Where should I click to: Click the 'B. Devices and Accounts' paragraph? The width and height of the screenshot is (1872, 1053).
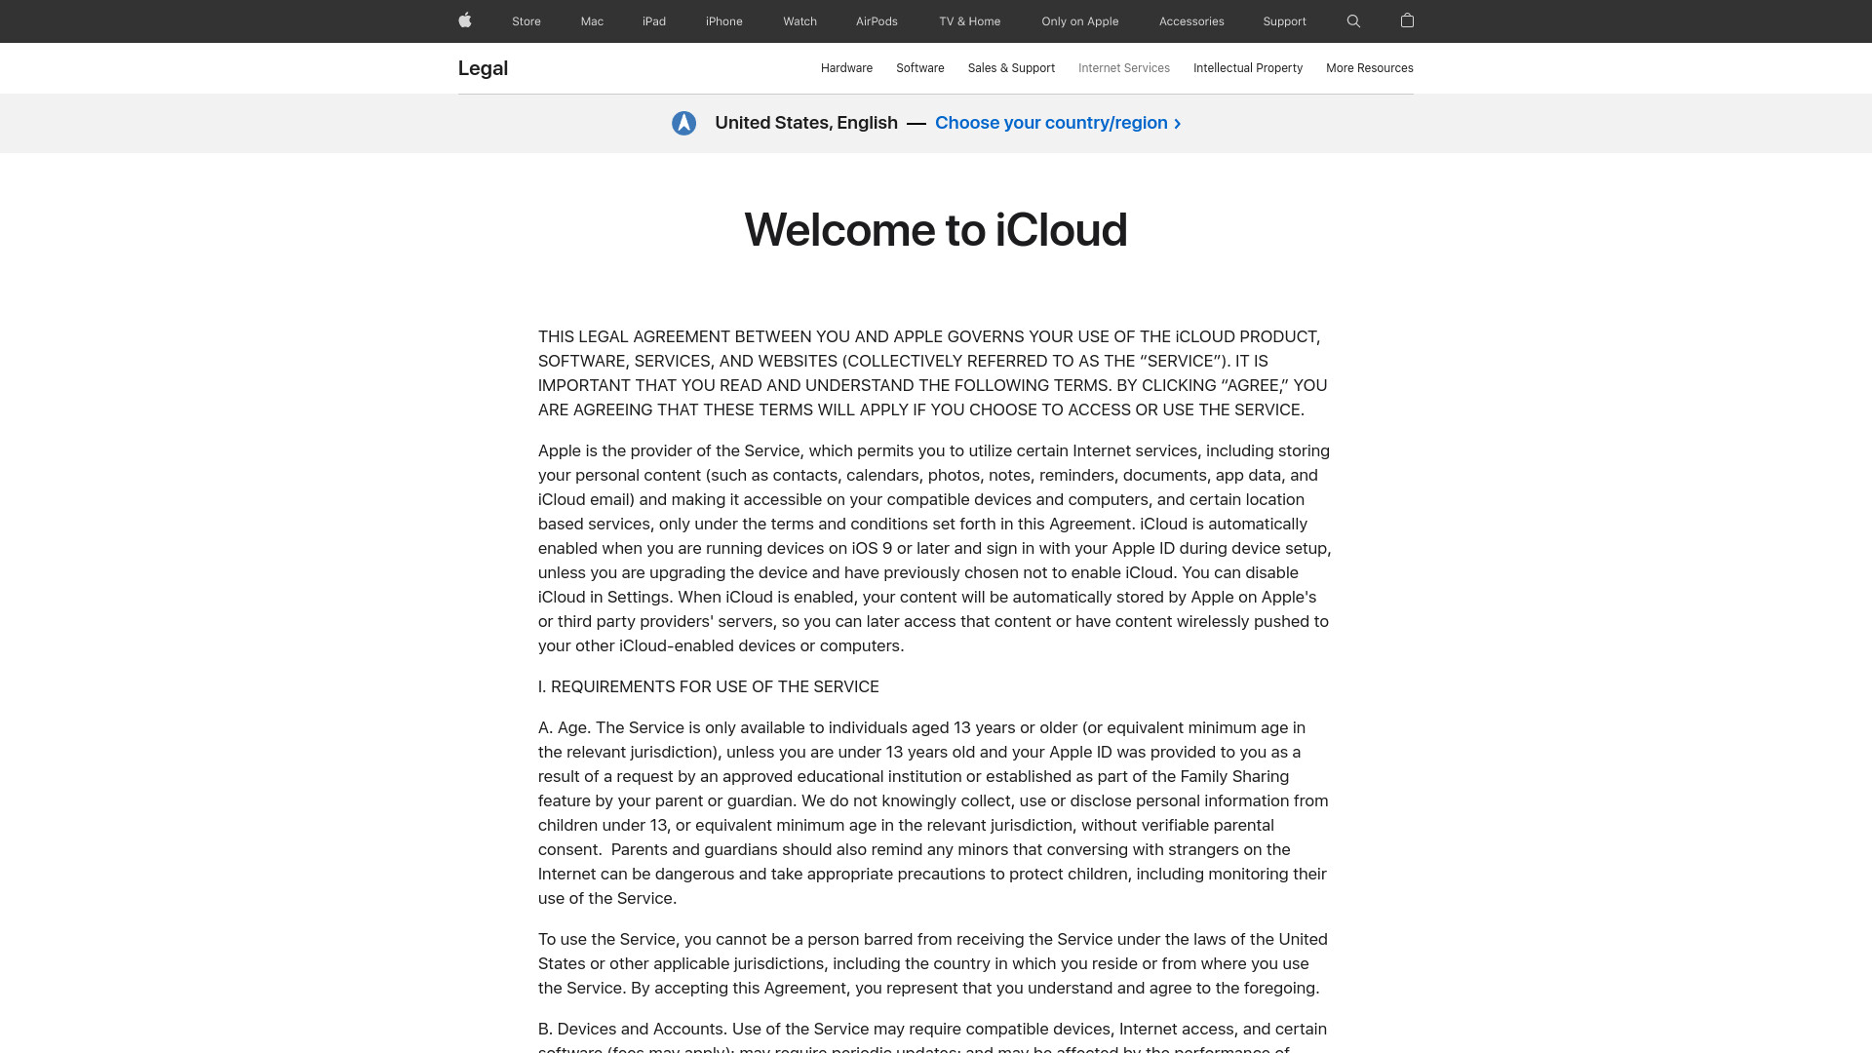coord(935,1036)
